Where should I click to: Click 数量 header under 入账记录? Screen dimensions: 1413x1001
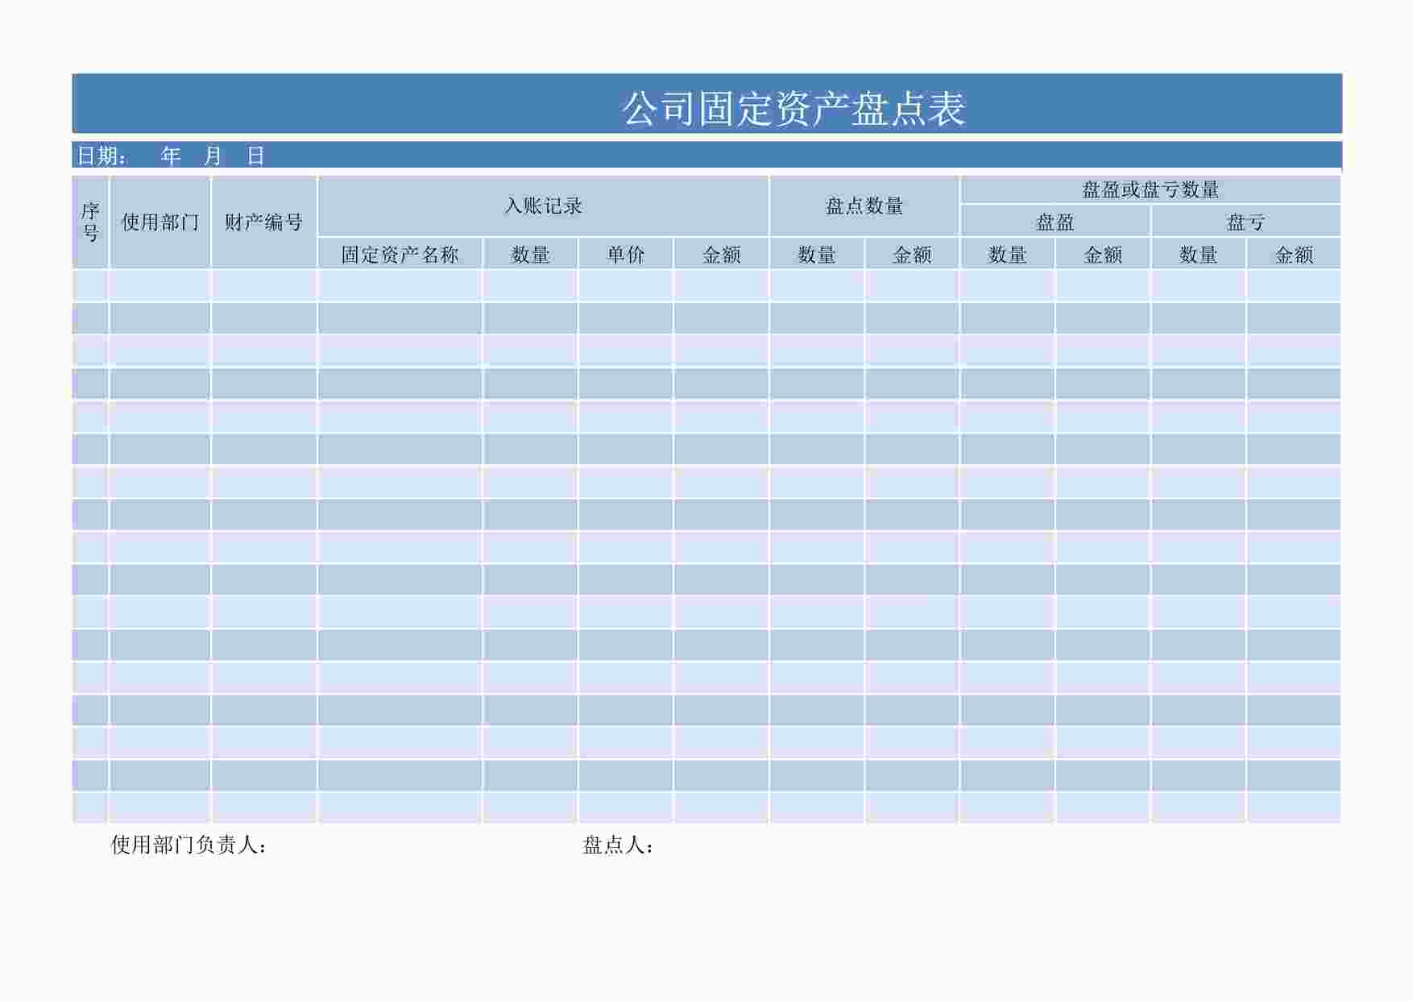click(530, 254)
